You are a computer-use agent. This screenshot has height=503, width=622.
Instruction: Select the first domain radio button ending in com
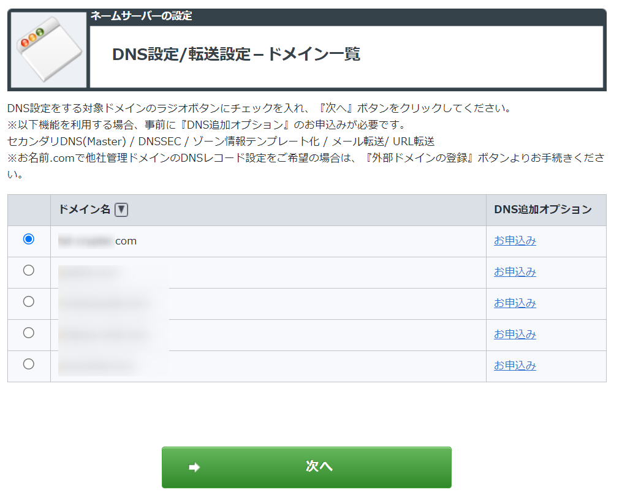[x=29, y=239]
